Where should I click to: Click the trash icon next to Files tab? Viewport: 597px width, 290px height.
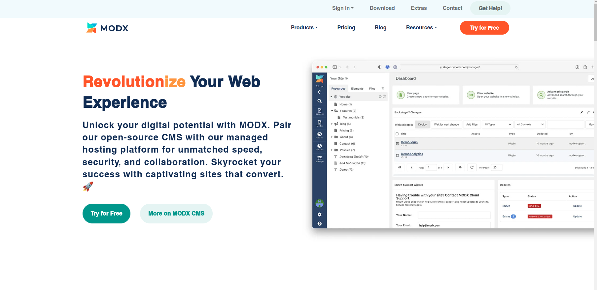pyautogui.click(x=383, y=89)
